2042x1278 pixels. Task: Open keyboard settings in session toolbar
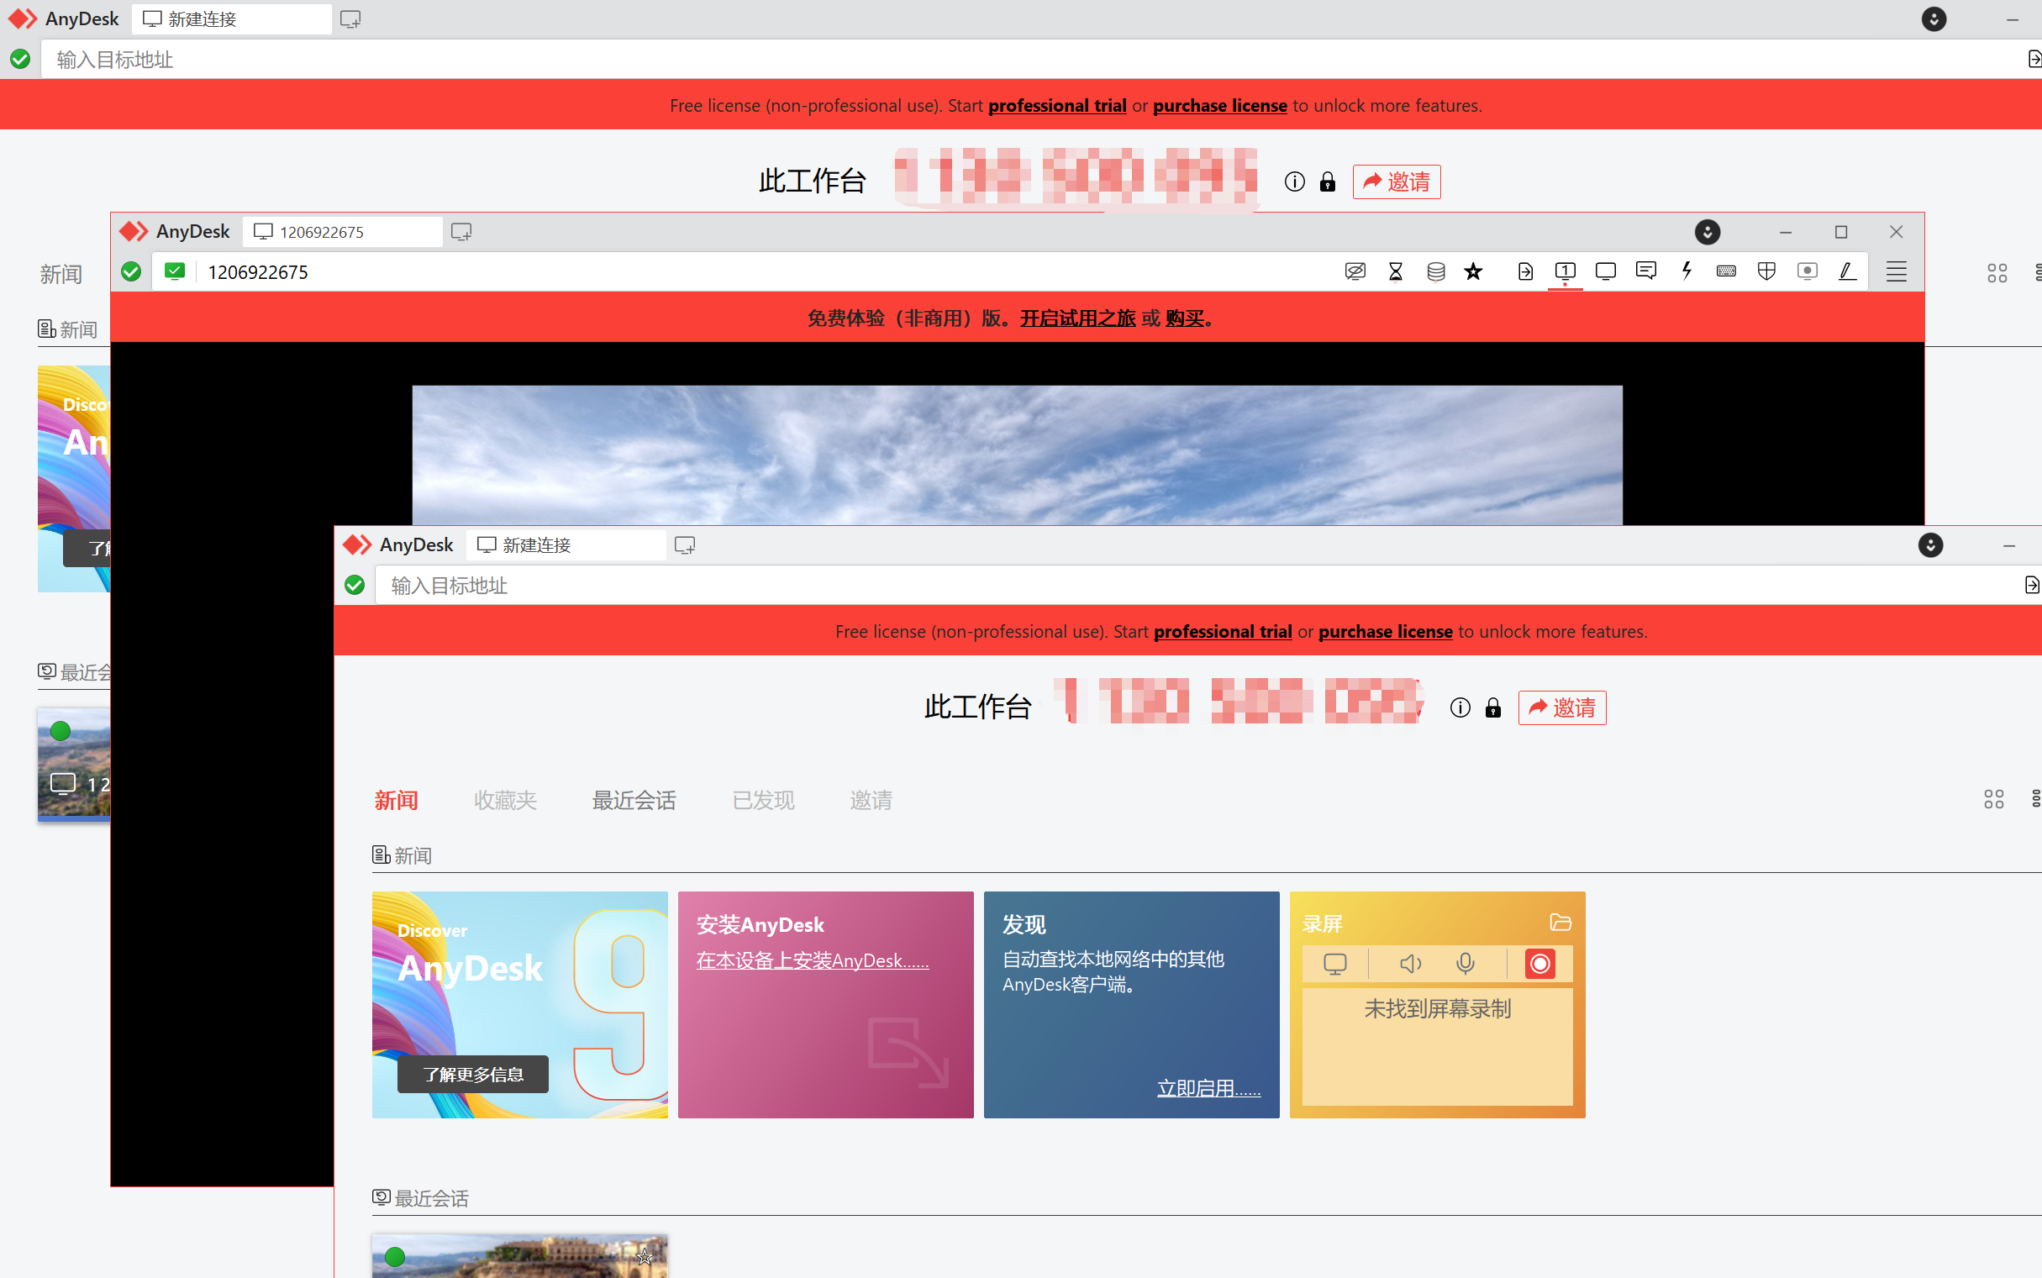1726,271
